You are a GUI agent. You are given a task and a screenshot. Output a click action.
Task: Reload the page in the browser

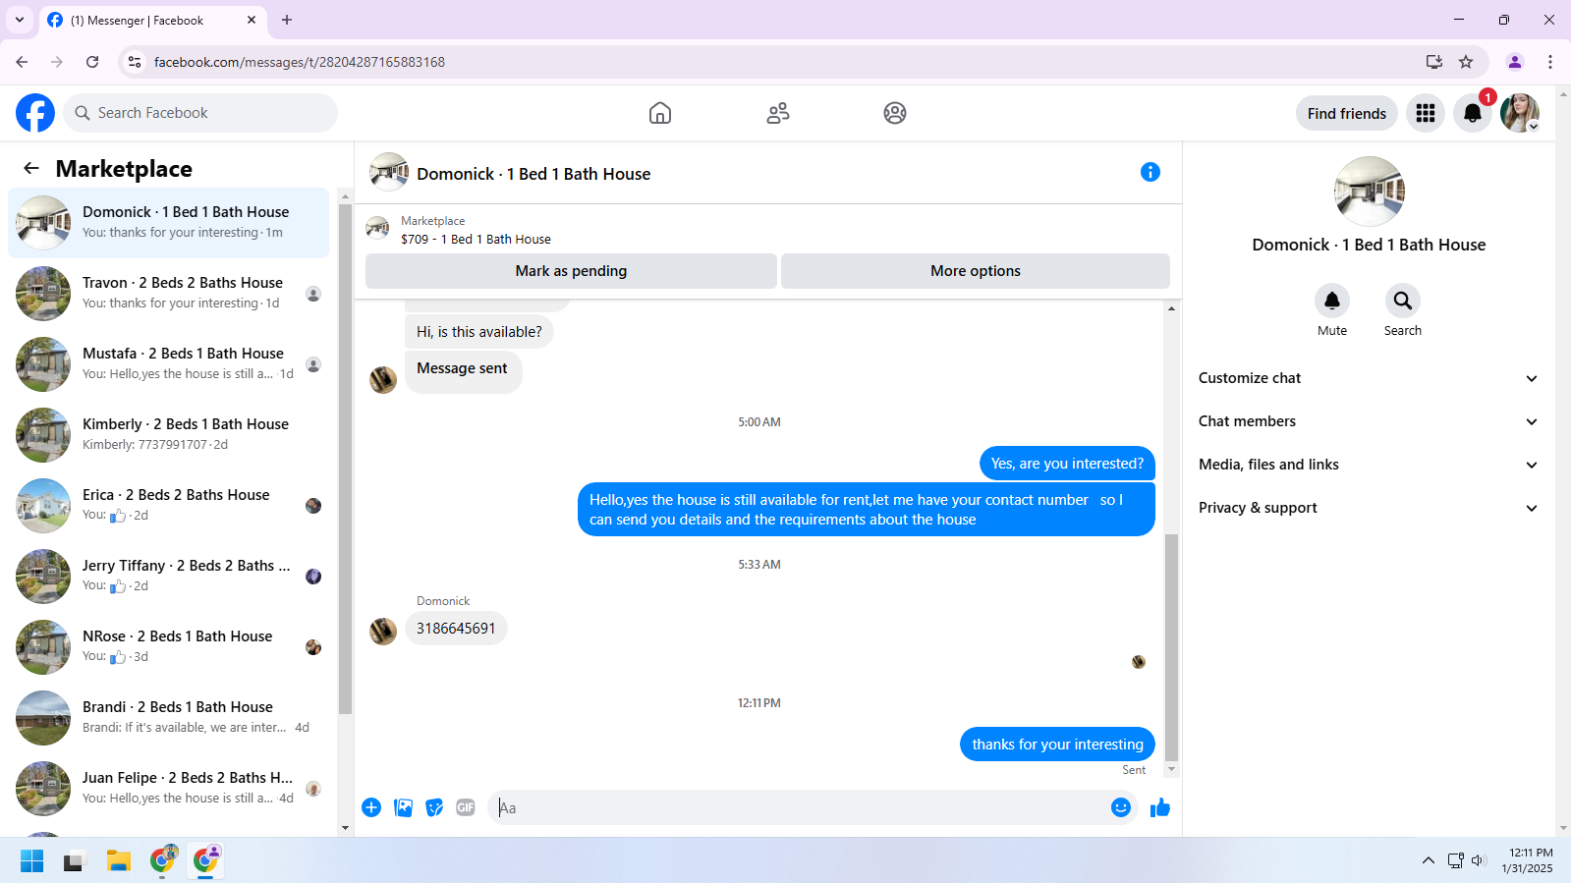click(x=92, y=62)
